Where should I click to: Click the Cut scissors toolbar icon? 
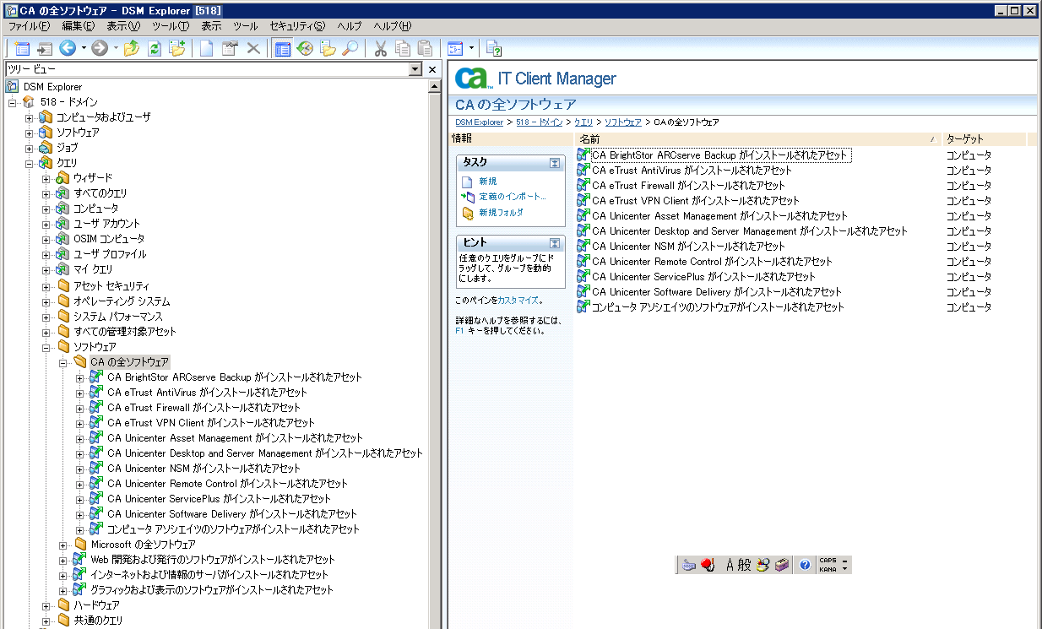(x=380, y=49)
